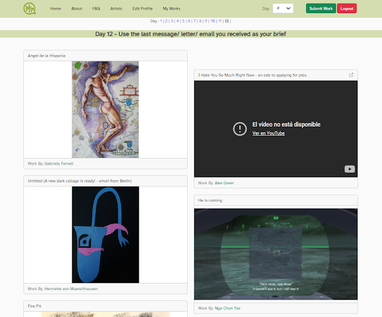Open the Artists menu item
Screen dimensions: 382x317
[116, 8]
